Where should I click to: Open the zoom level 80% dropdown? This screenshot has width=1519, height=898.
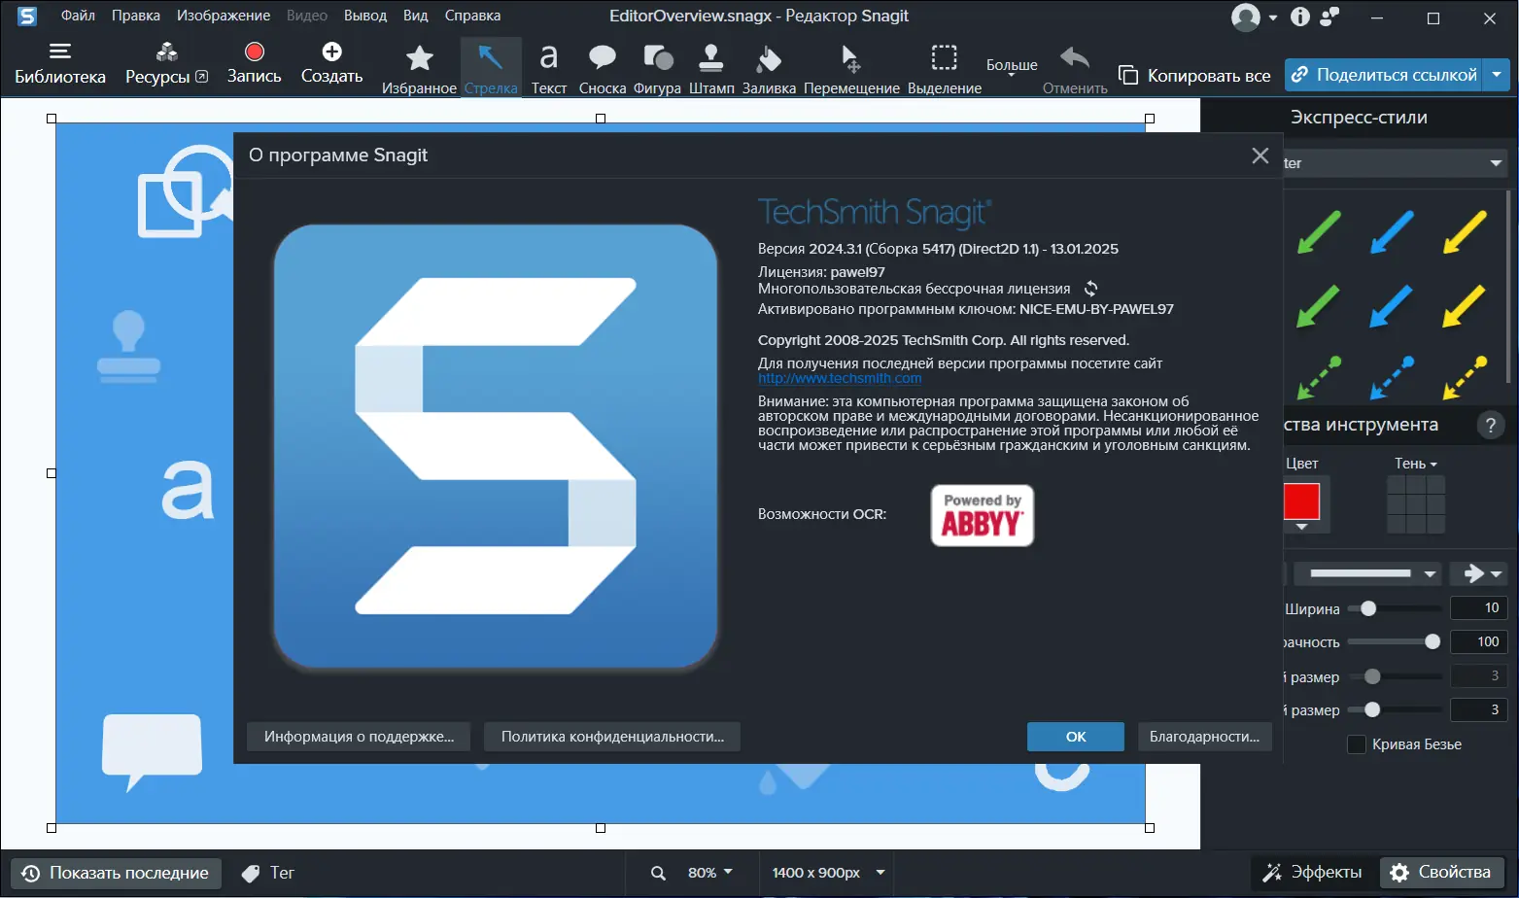(710, 872)
